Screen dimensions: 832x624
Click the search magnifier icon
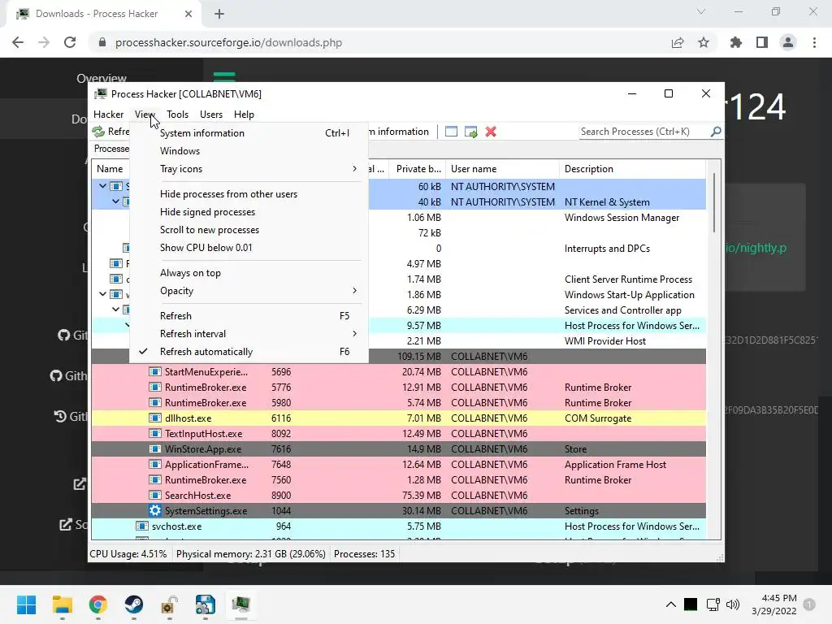click(x=716, y=131)
